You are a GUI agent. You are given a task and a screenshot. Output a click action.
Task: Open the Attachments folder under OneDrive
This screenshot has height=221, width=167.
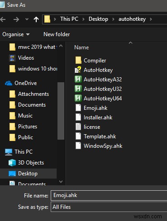(29, 94)
